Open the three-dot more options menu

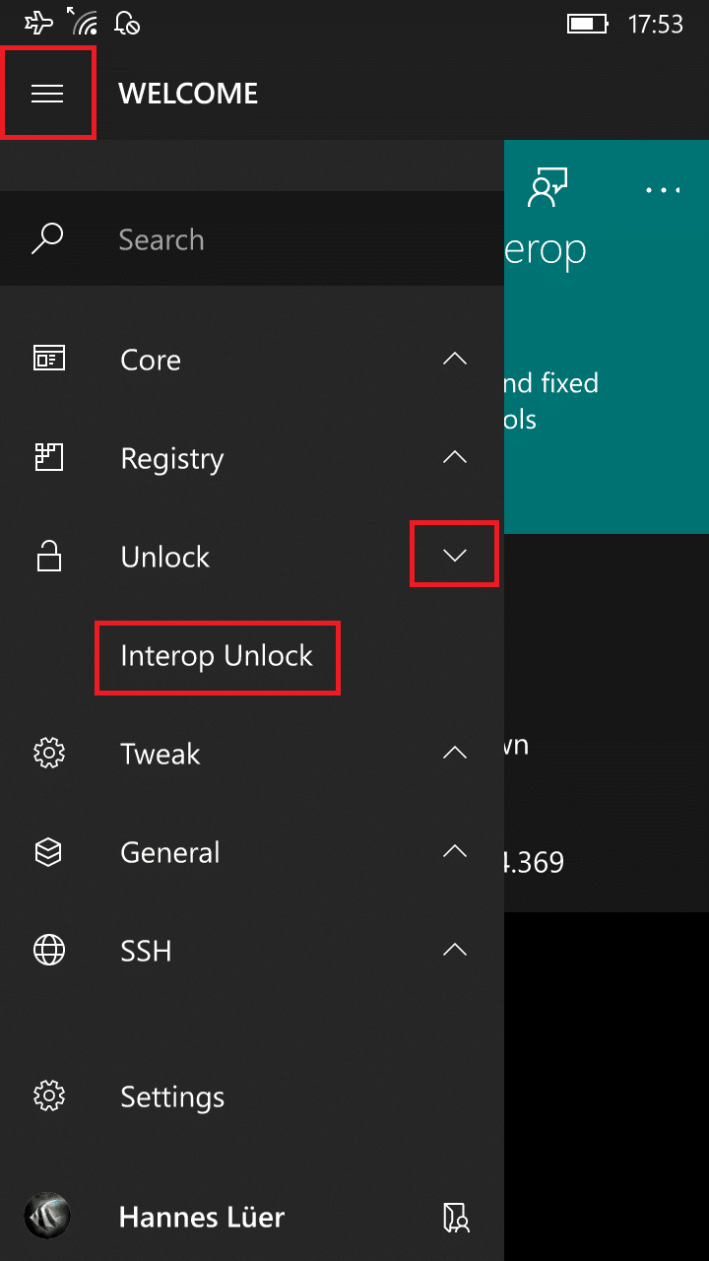coord(664,190)
